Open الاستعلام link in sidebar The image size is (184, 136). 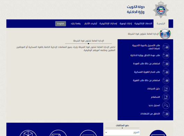(156, 97)
